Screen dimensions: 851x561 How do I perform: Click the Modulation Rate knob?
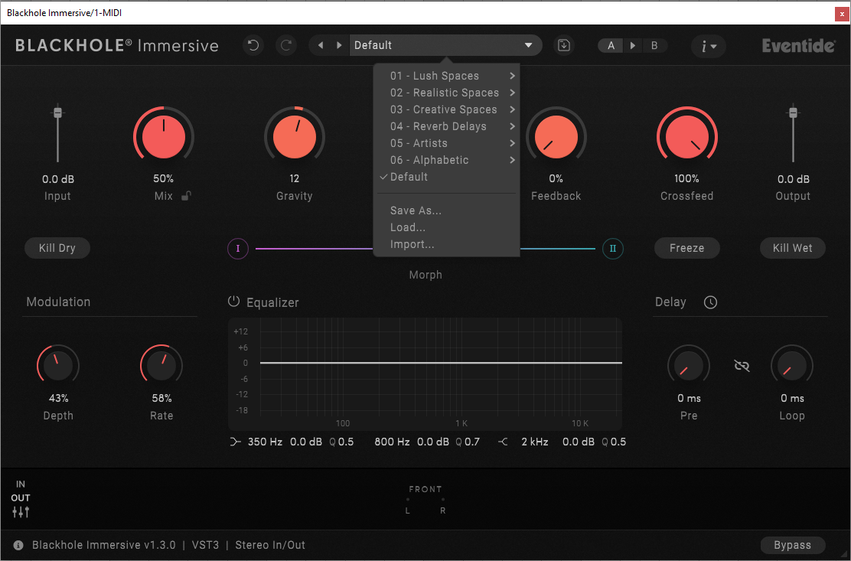(161, 366)
